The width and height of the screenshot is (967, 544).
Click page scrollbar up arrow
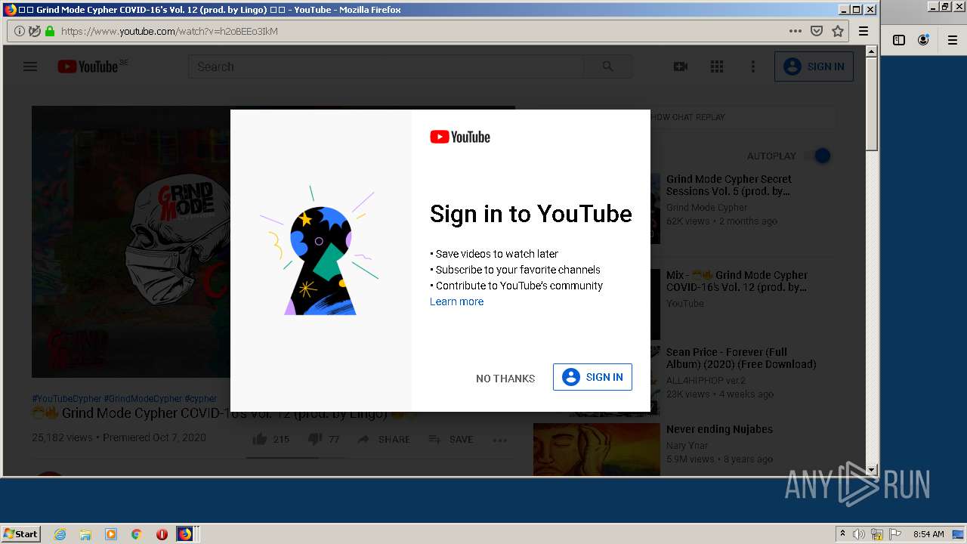[x=871, y=51]
